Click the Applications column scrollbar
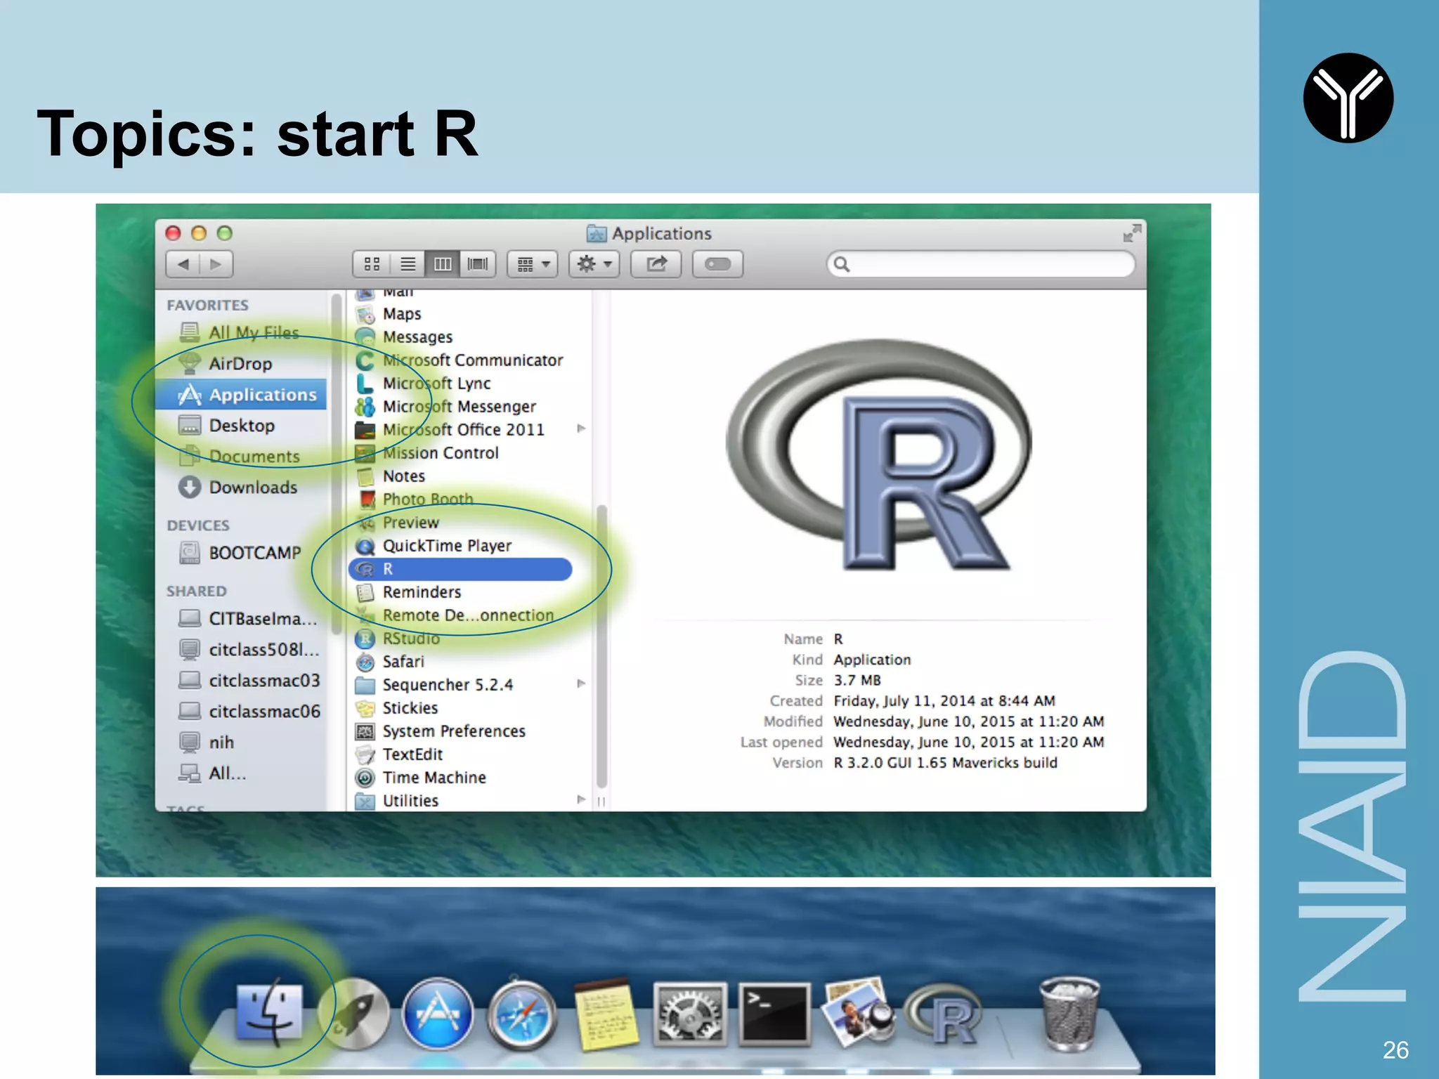Viewport: 1439px width, 1079px height. (601, 646)
